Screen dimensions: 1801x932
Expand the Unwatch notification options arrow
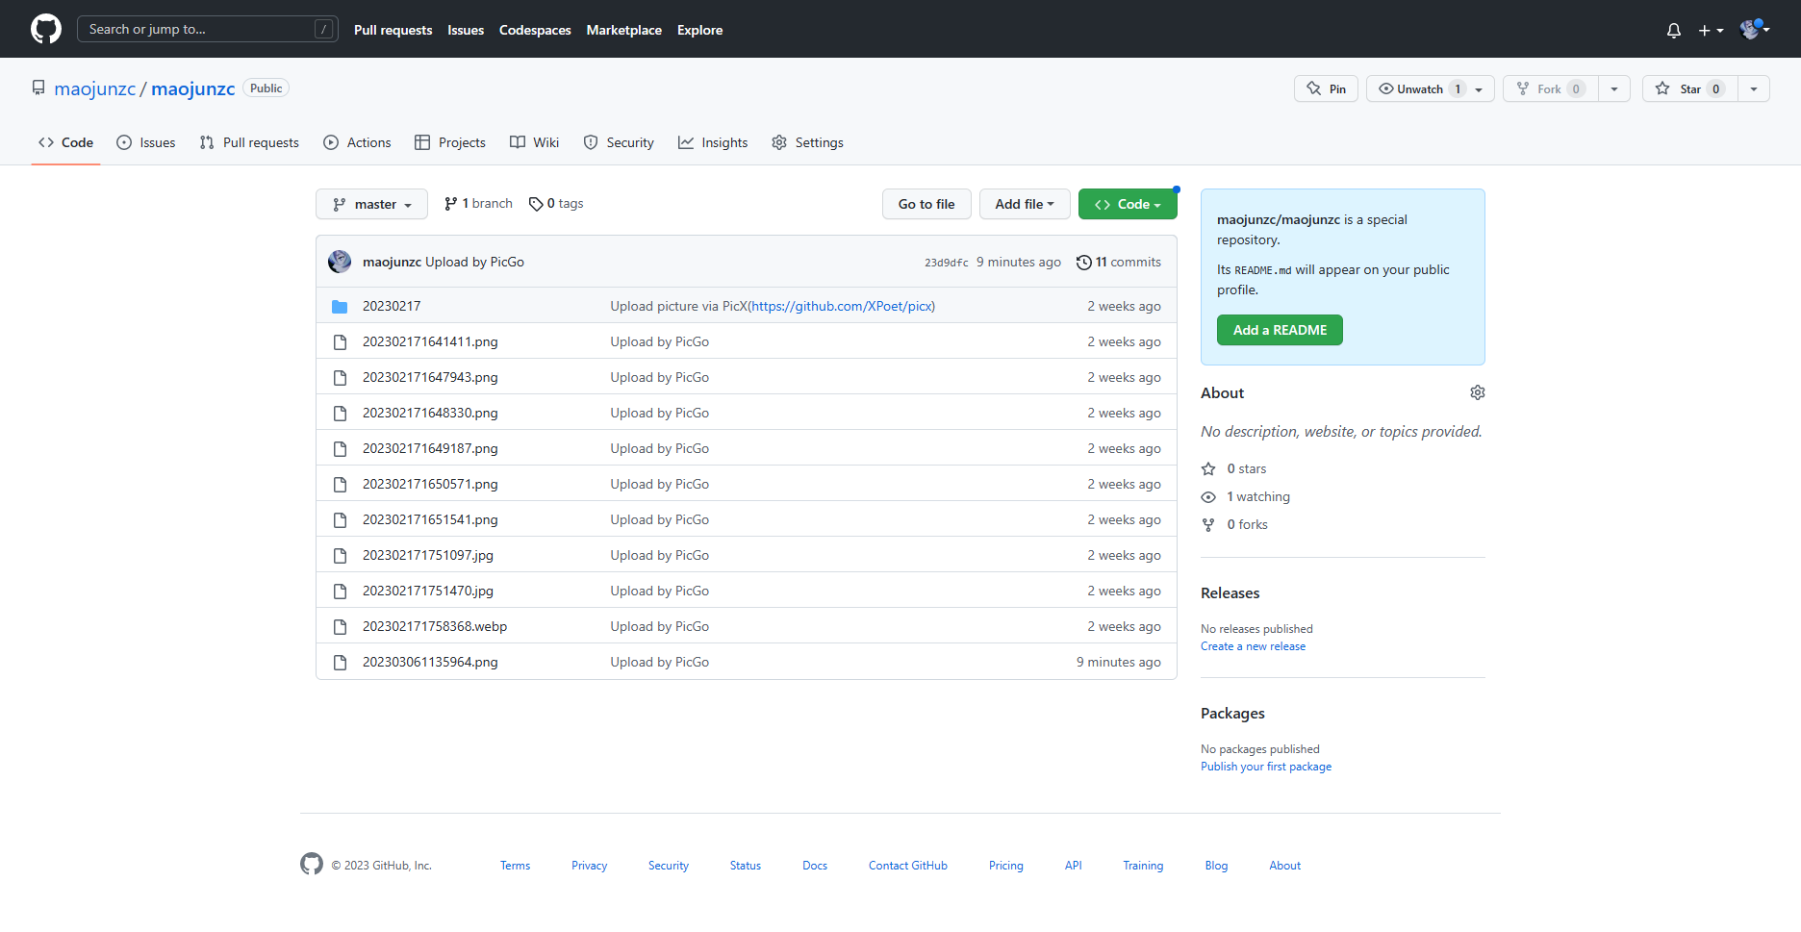point(1480,88)
